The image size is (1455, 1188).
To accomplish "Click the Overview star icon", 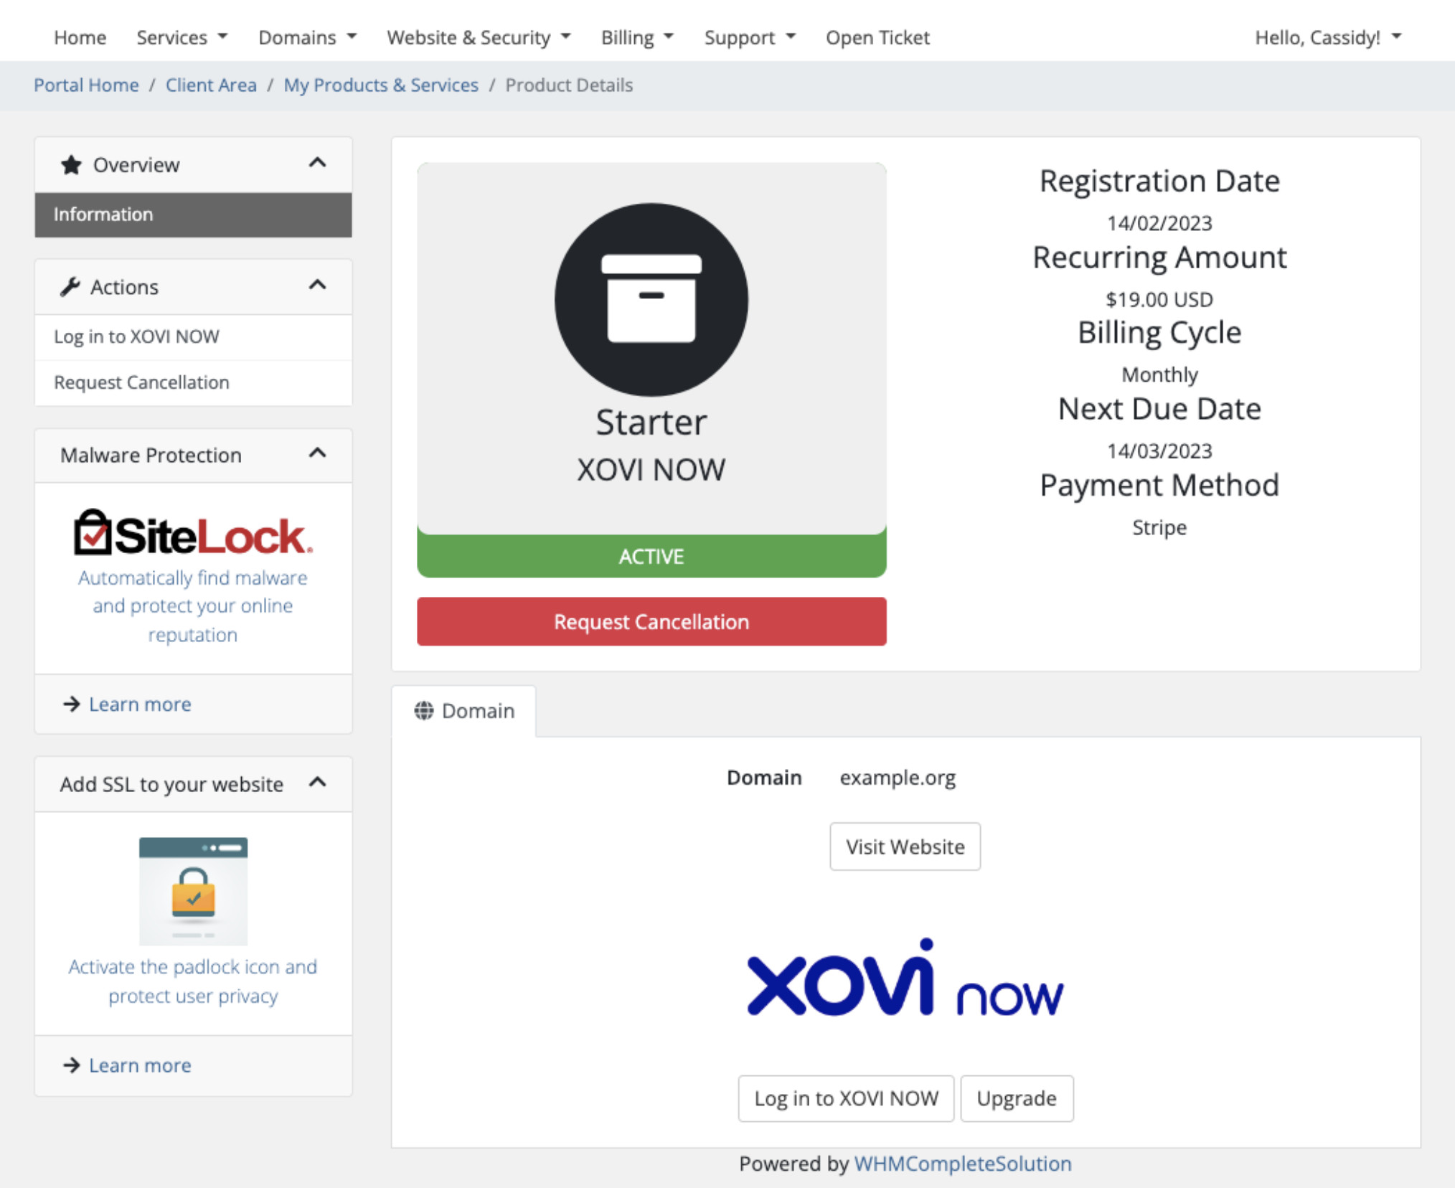I will [71, 165].
